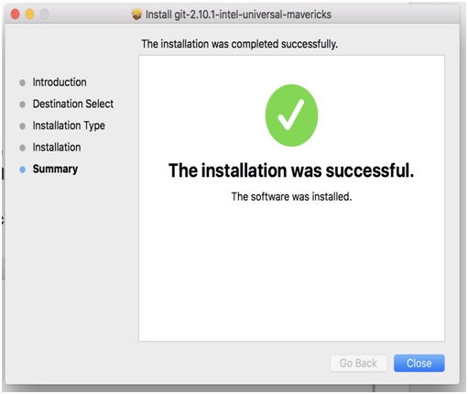Image resolution: width=468 pixels, height=394 pixels.
Task: Select the Introduction step label
Action: pos(60,82)
